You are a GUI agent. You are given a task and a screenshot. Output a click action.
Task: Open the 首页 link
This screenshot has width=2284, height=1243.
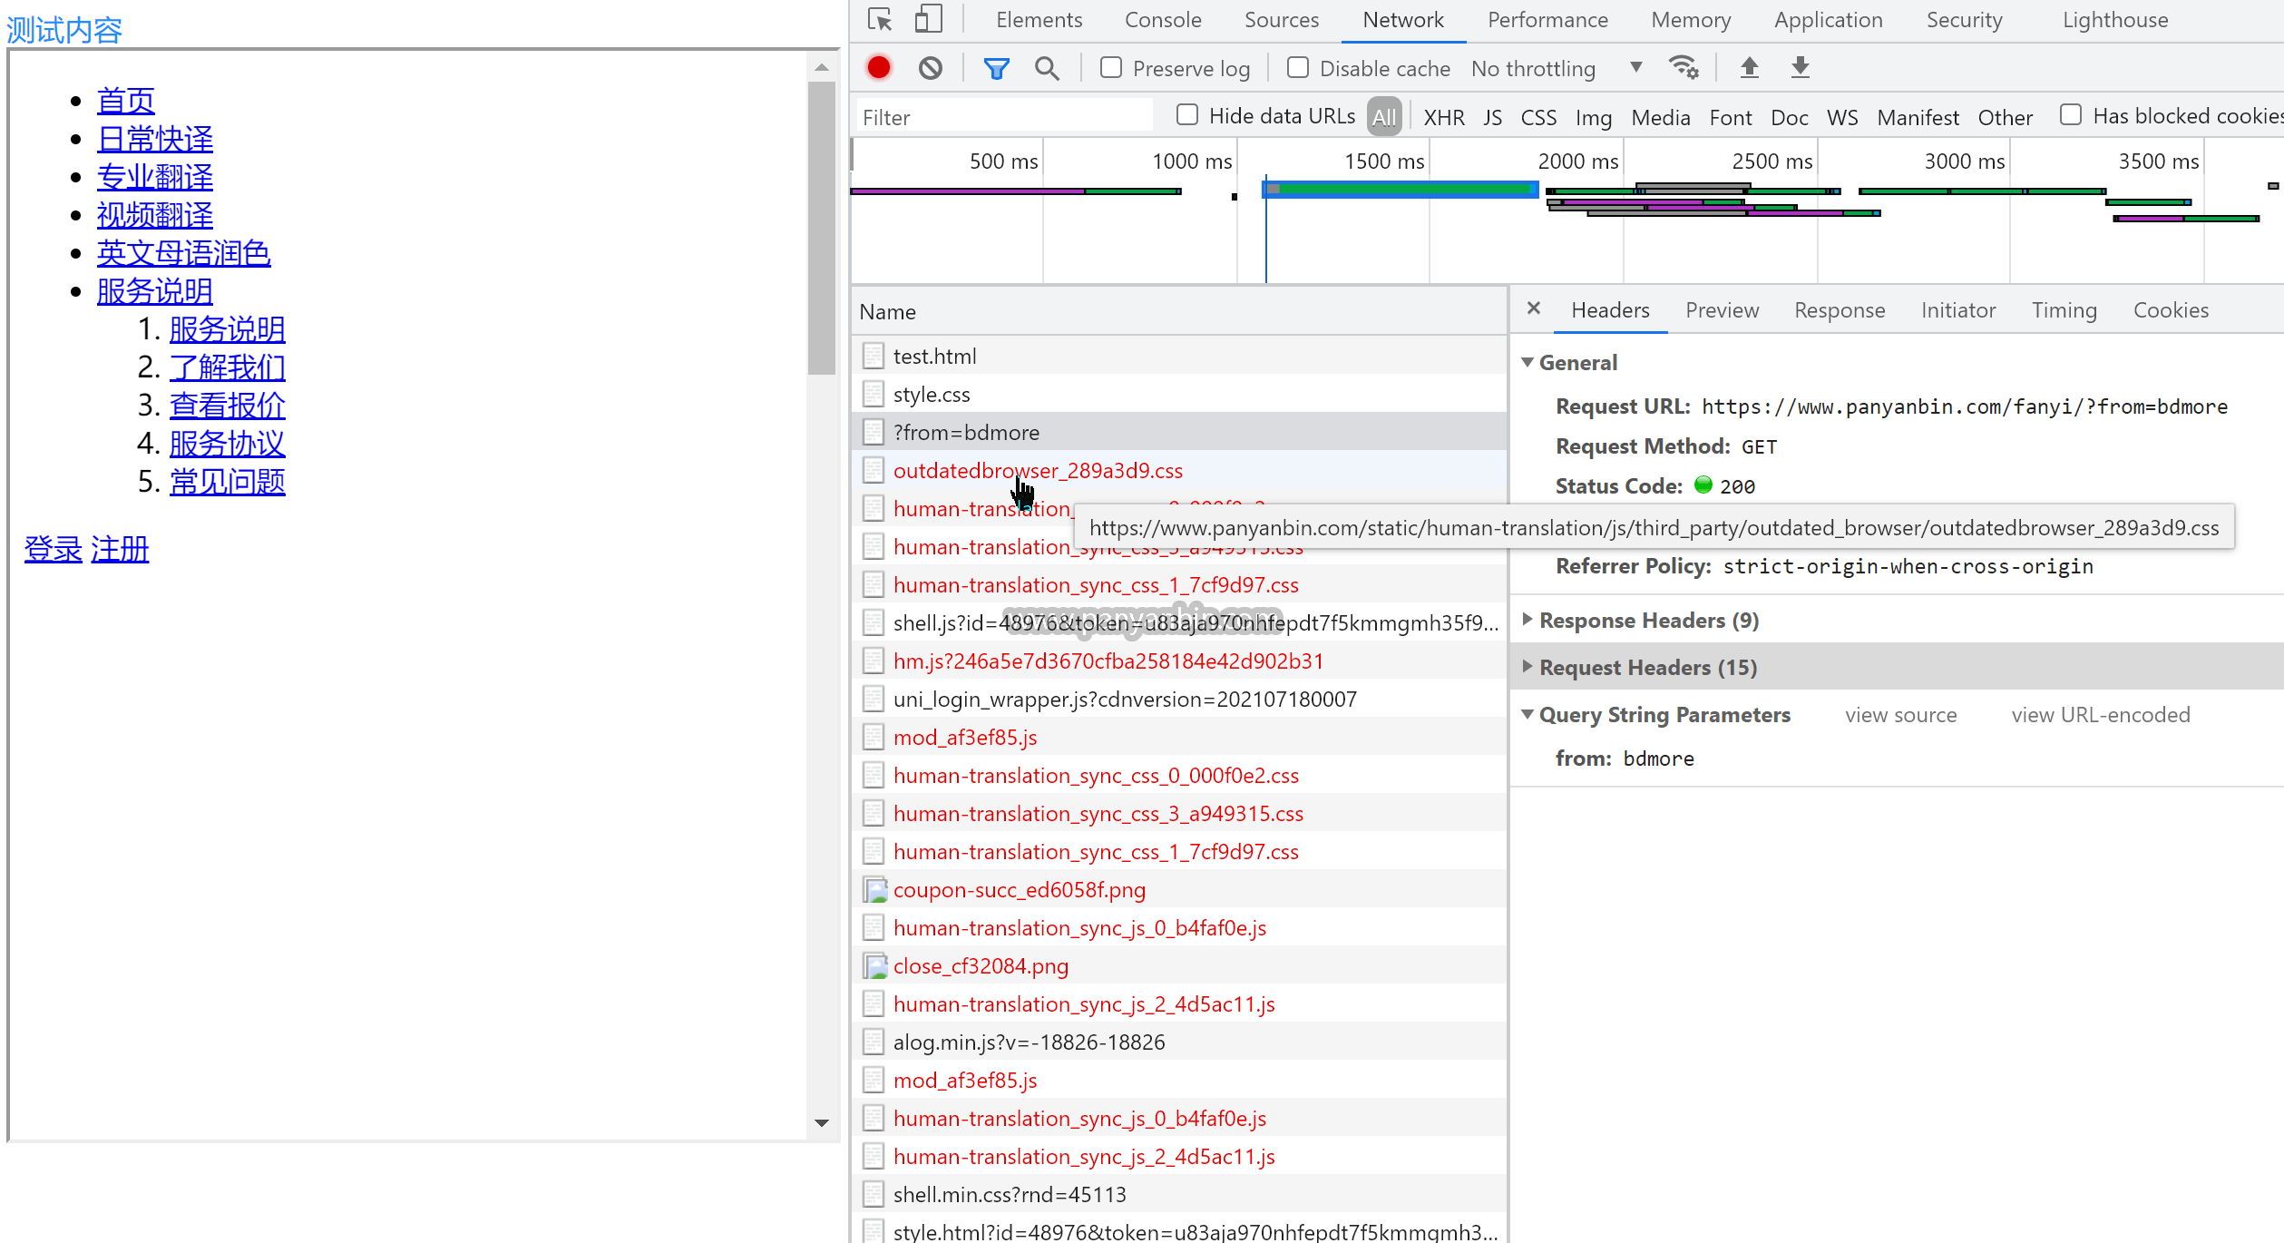(126, 101)
